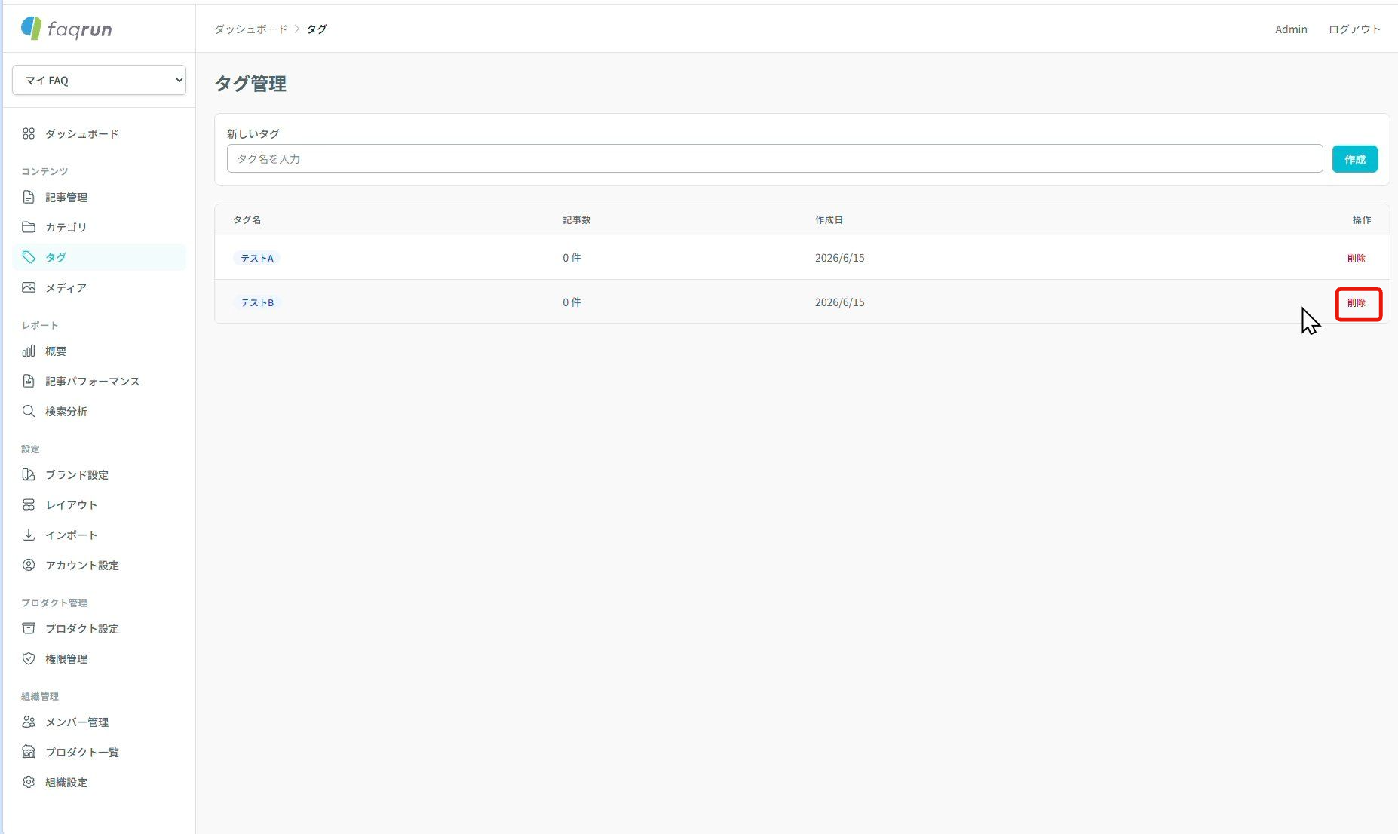1398x834 pixels.
Task: Click the 組織設定 gear icon
Action: tap(29, 782)
